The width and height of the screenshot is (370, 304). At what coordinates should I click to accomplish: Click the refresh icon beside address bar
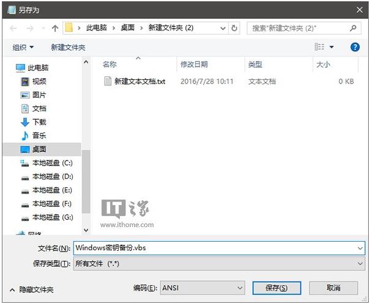(234, 28)
